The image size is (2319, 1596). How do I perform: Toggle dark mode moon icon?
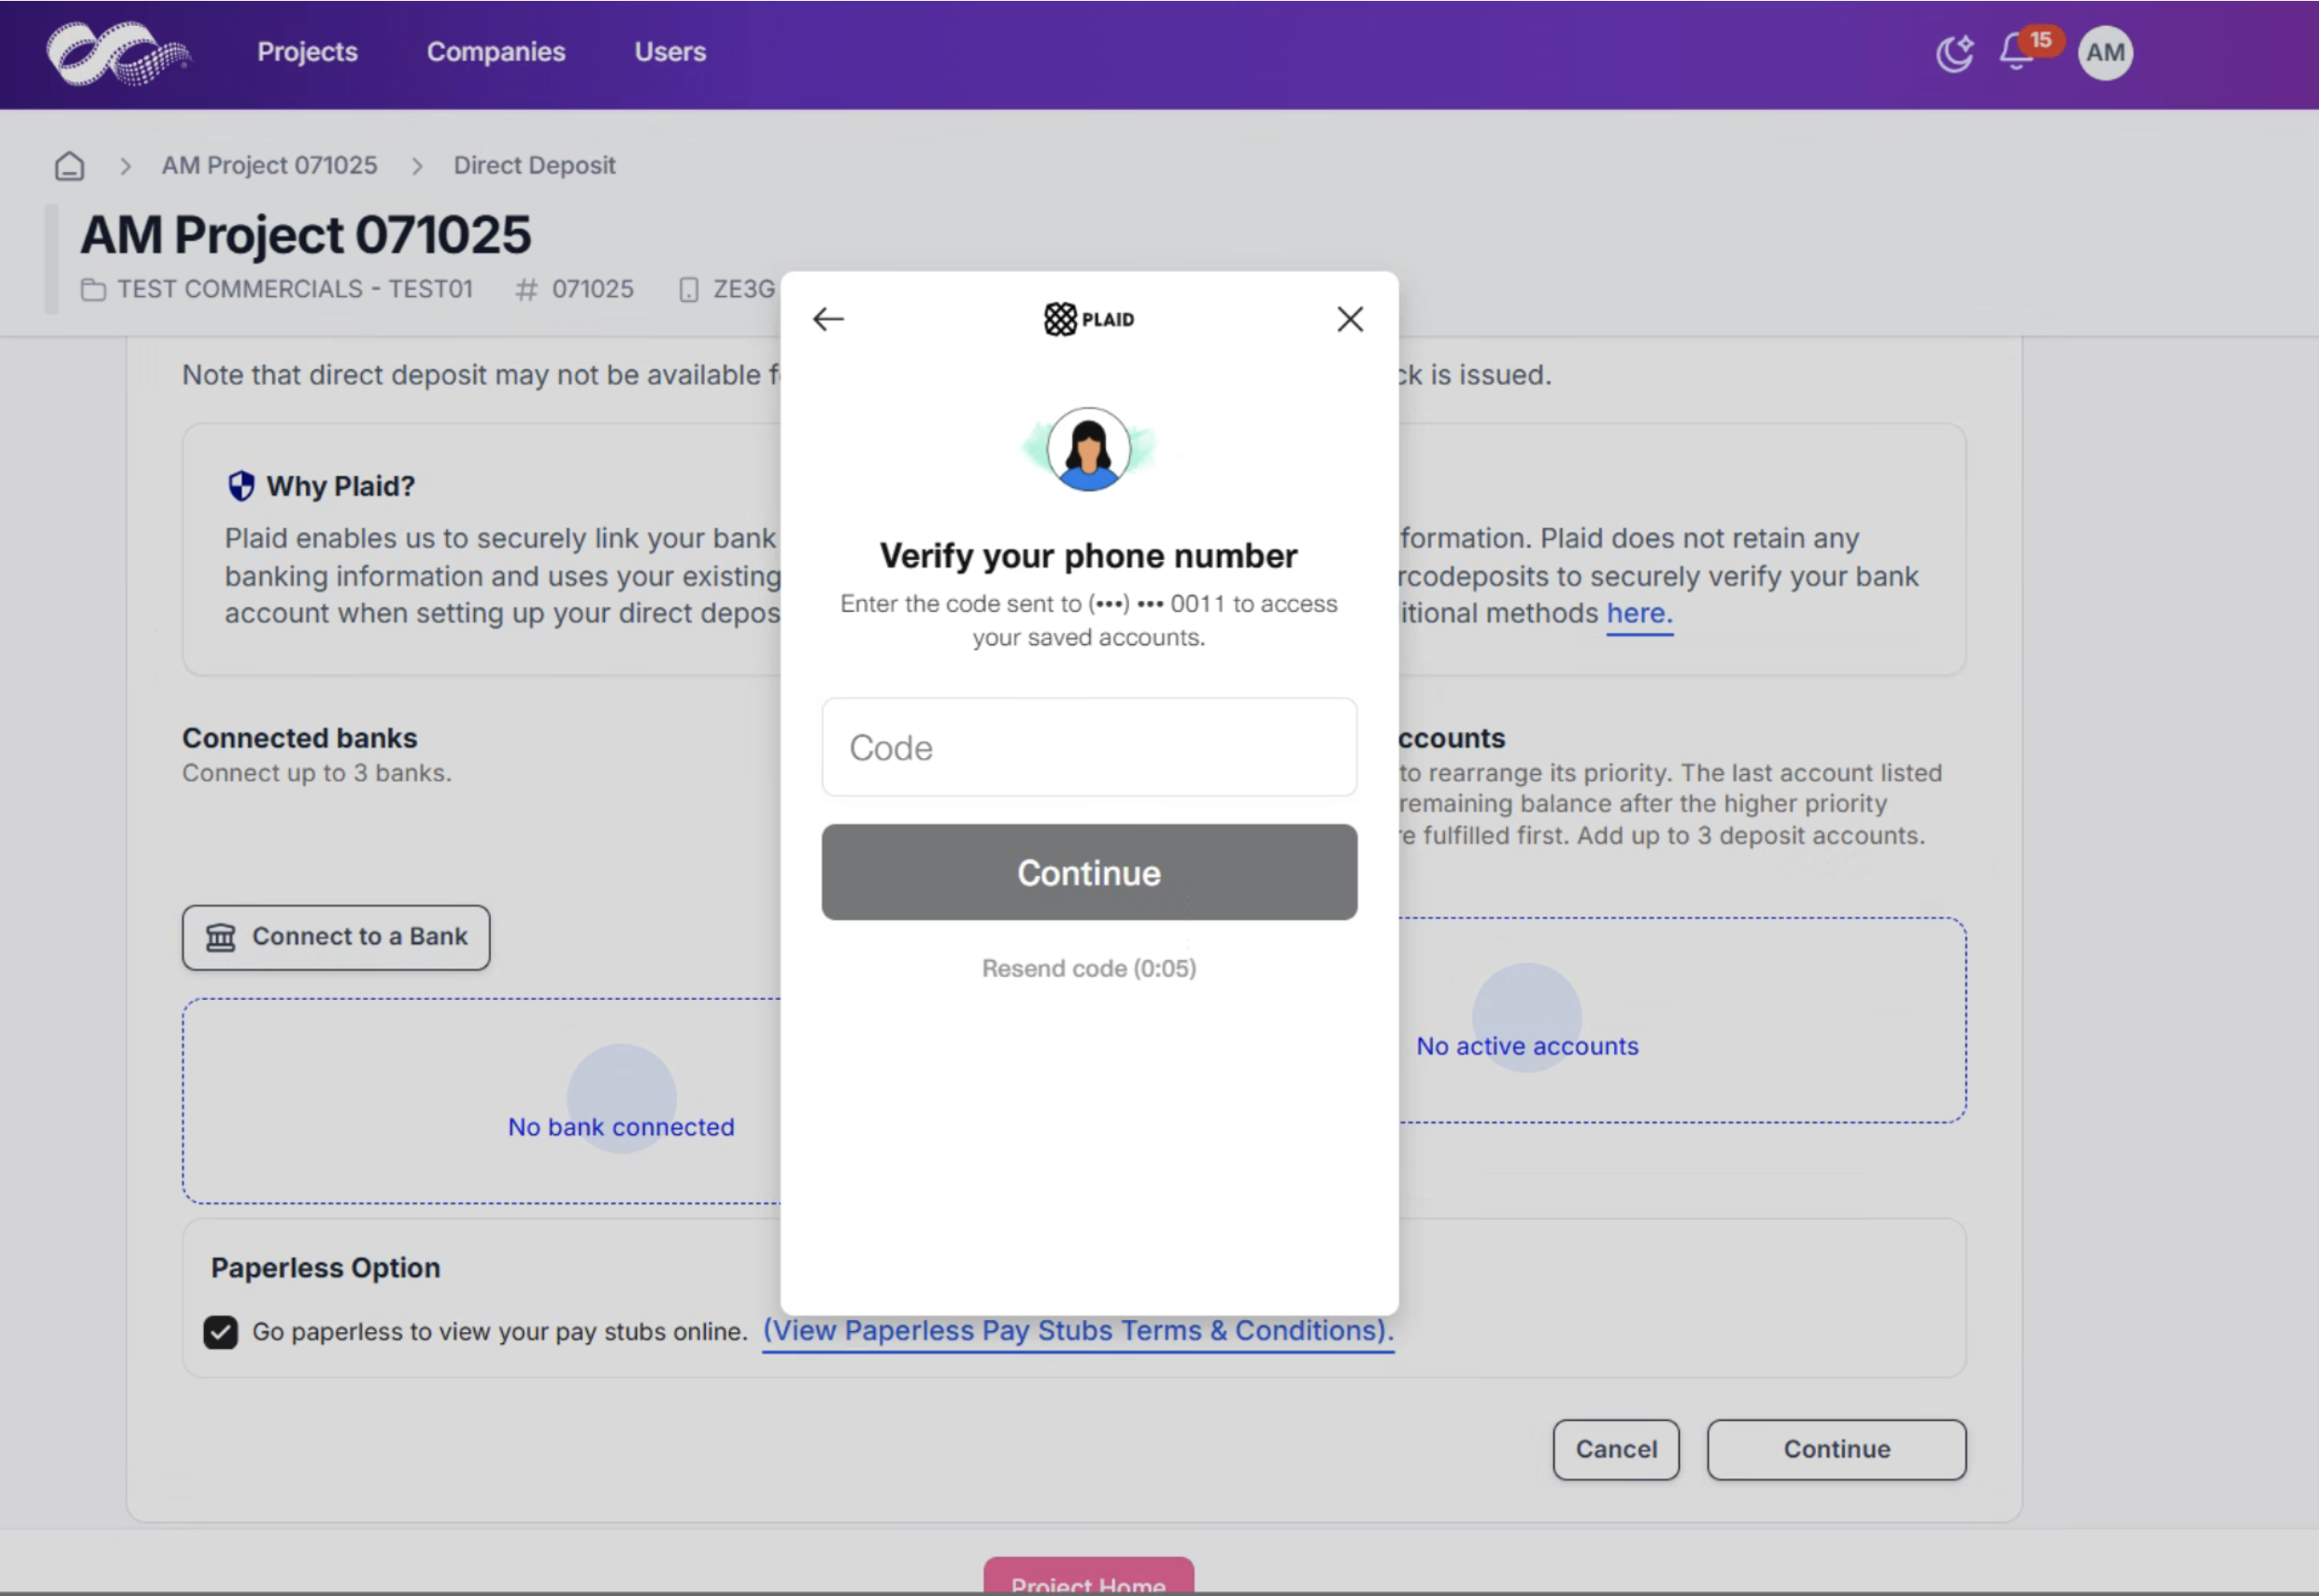tap(1954, 53)
